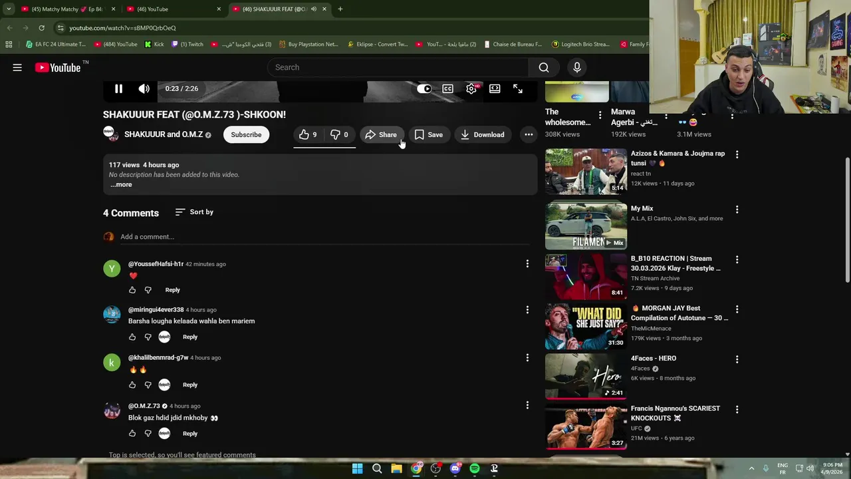
Task: Like @YoussefHafsi-h1r's comment
Action: coord(132,289)
